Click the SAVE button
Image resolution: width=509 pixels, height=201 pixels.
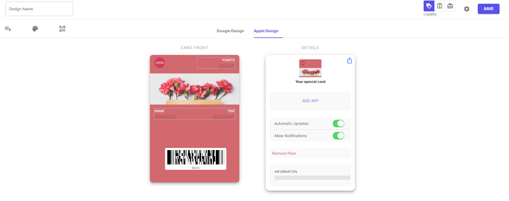[488, 9]
